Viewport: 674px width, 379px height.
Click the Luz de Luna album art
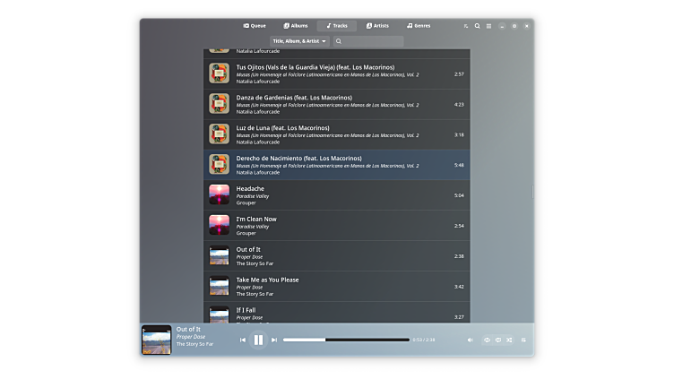pos(220,134)
